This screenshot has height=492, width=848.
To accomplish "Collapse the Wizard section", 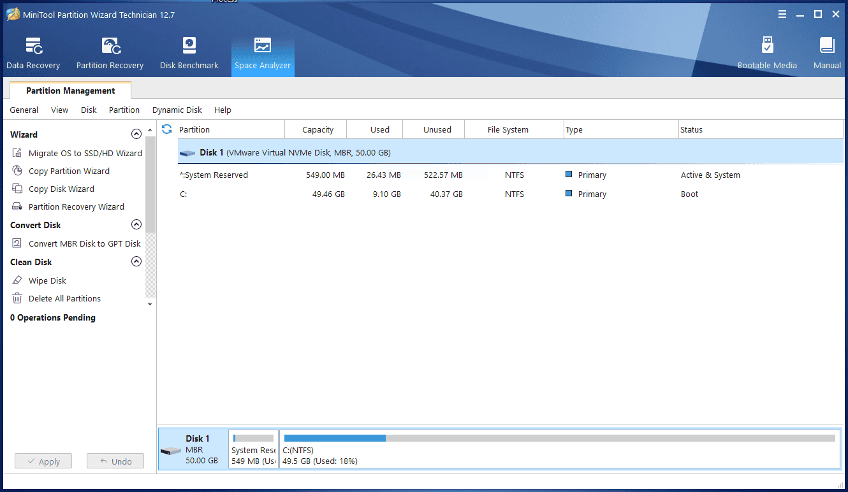I will pos(136,134).
